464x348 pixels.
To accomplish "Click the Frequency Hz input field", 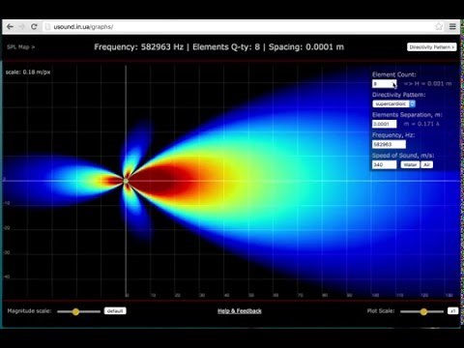I will tap(389, 144).
